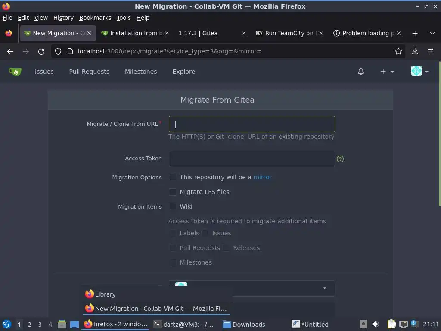441x331 pixels.
Task: Switch to workspace 2
Action: [30, 325]
